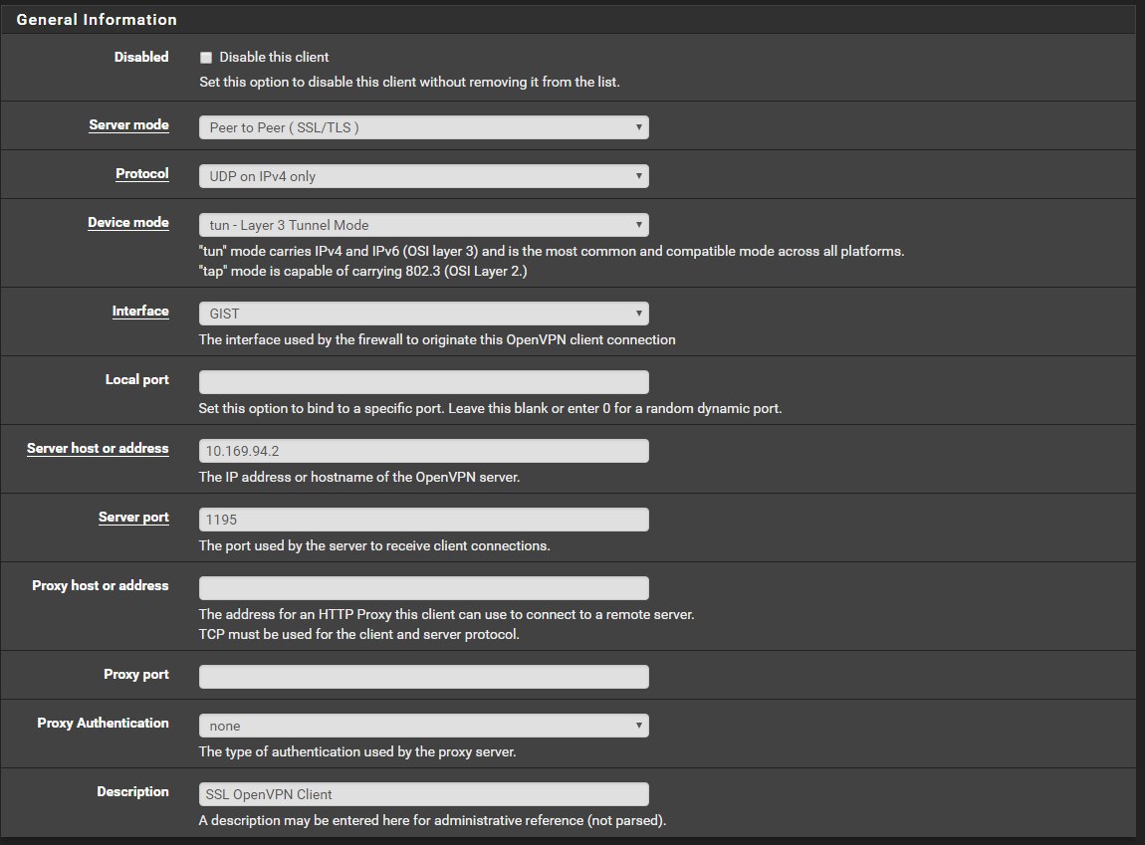Click help text starting '"tap" mode is capable of carrying 802.3'
1145x845 pixels.
(362, 271)
